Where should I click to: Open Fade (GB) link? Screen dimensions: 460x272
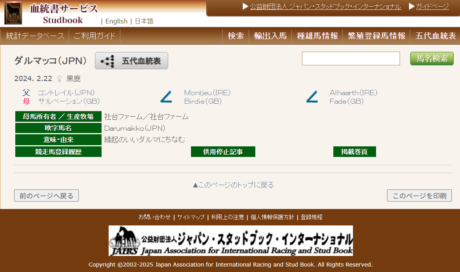click(347, 101)
